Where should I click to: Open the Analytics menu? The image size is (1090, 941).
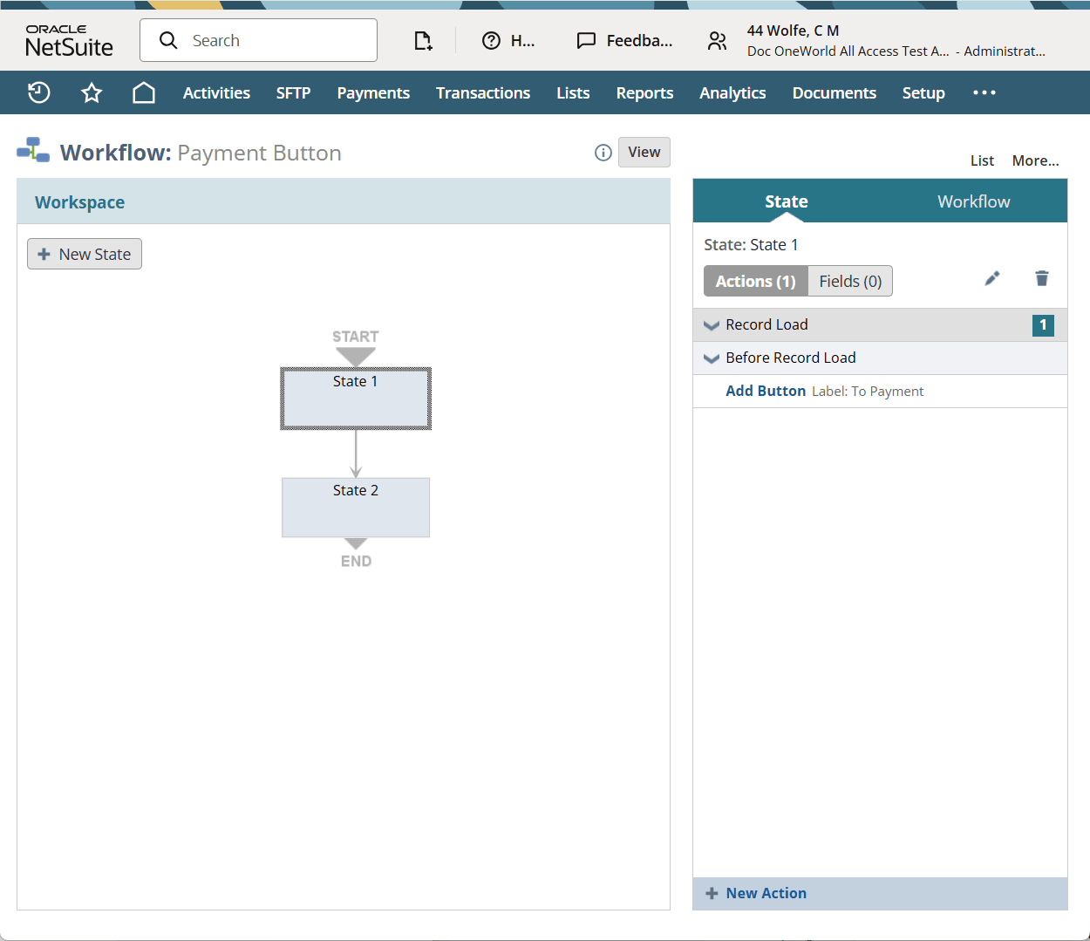point(732,92)
